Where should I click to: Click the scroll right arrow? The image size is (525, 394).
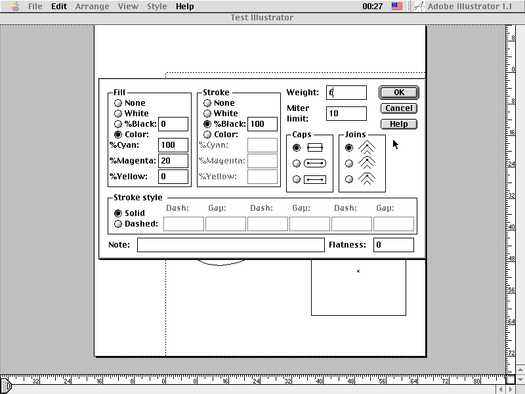click(511, 389)
